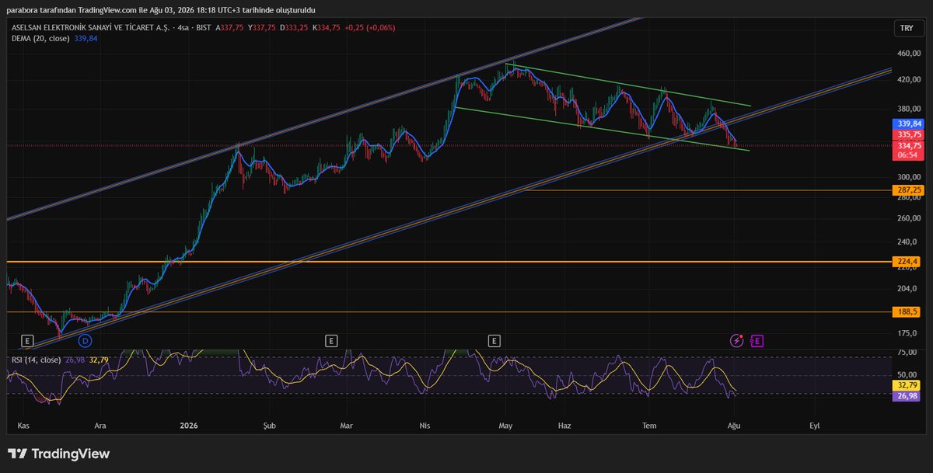The width and height of the screenshot is (933, 473).
Task: Click the earnings E marker nearest the May label
Action: coord(494,340)
